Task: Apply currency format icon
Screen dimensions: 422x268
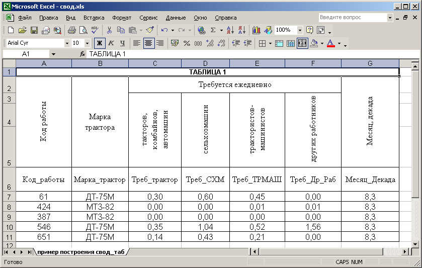Action: point(175,43)
